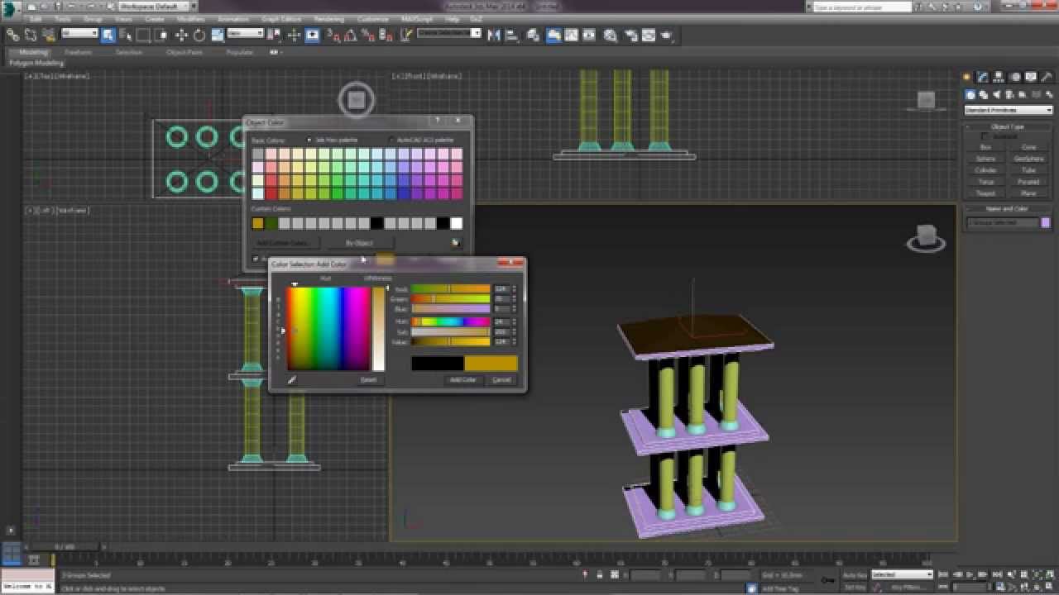Click the hue color spectrum field
Viewport: 1059px width, 595px height.
pyautogui.click(x=328, y=329)
